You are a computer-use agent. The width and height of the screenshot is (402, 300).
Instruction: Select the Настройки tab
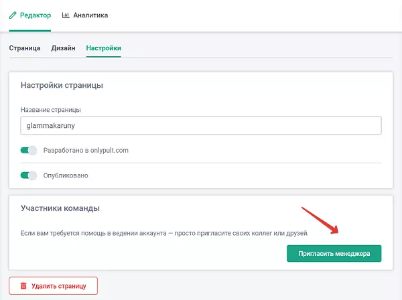(103, 48)
